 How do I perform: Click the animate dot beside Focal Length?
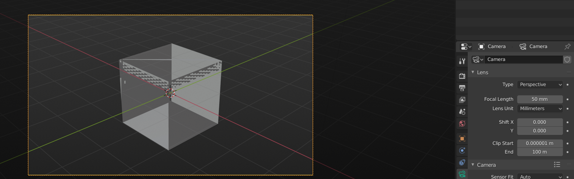[x=568, y=99]
